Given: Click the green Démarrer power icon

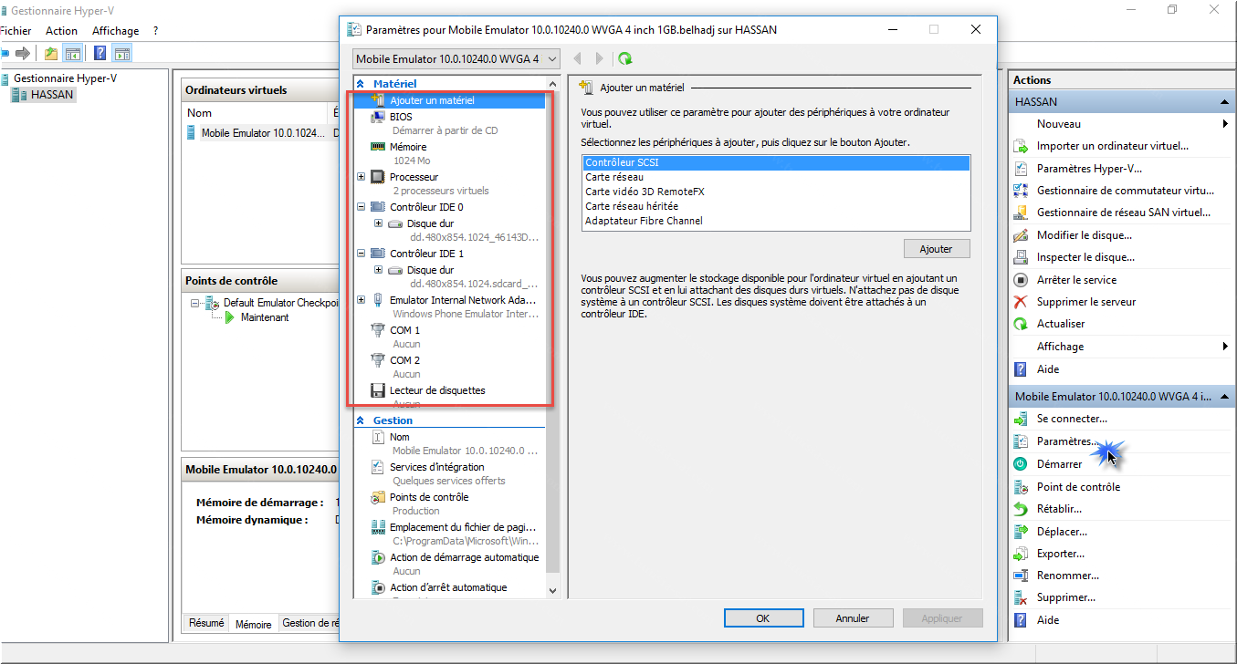Looking at the screenshot, I should coord(1021,464).
